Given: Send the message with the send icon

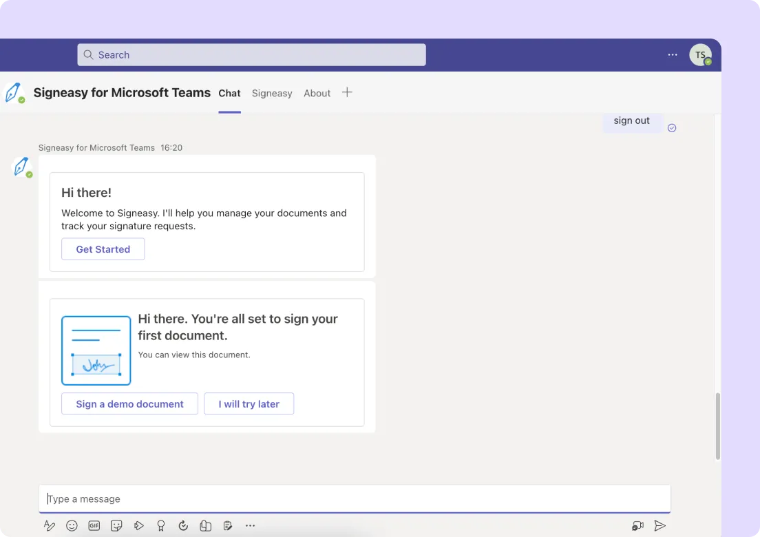Looking at the screenshot, I should [660, 525].
